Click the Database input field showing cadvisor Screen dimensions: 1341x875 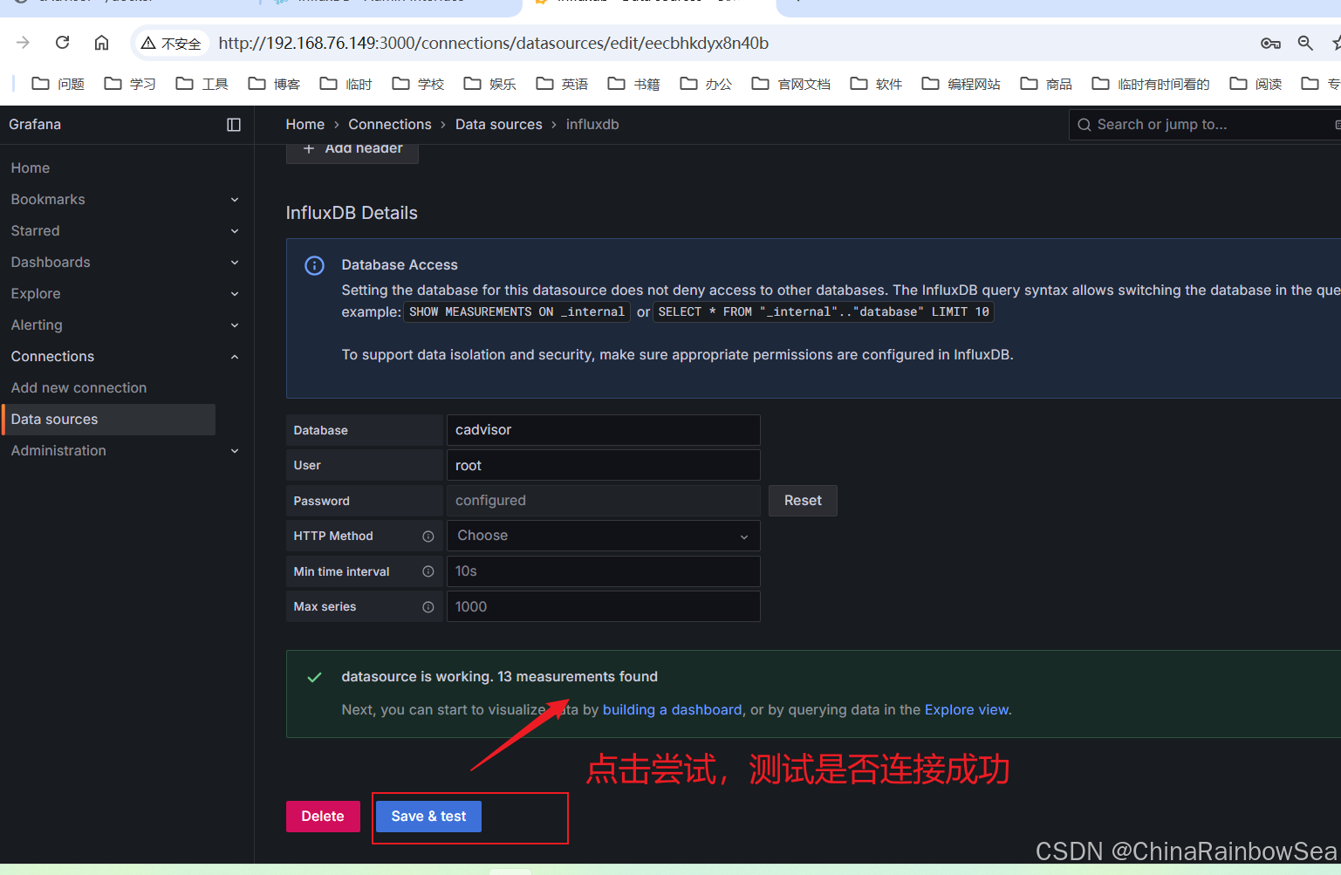click(x=603, y=430)
